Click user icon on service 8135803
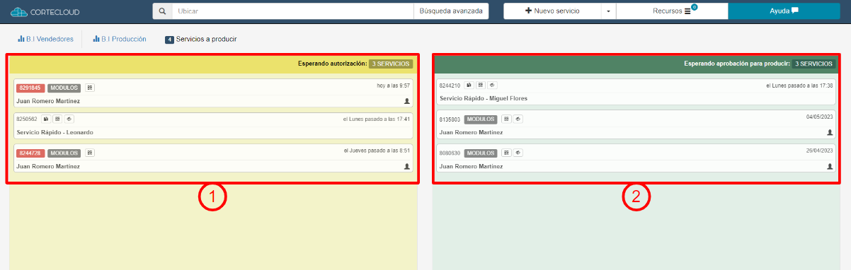This screenshot has width=851, height=270. point(830,132)
